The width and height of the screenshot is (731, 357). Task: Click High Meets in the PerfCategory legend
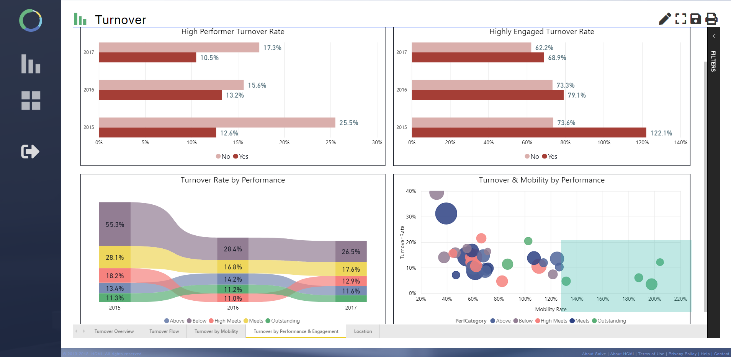click(x=551, y=321)
